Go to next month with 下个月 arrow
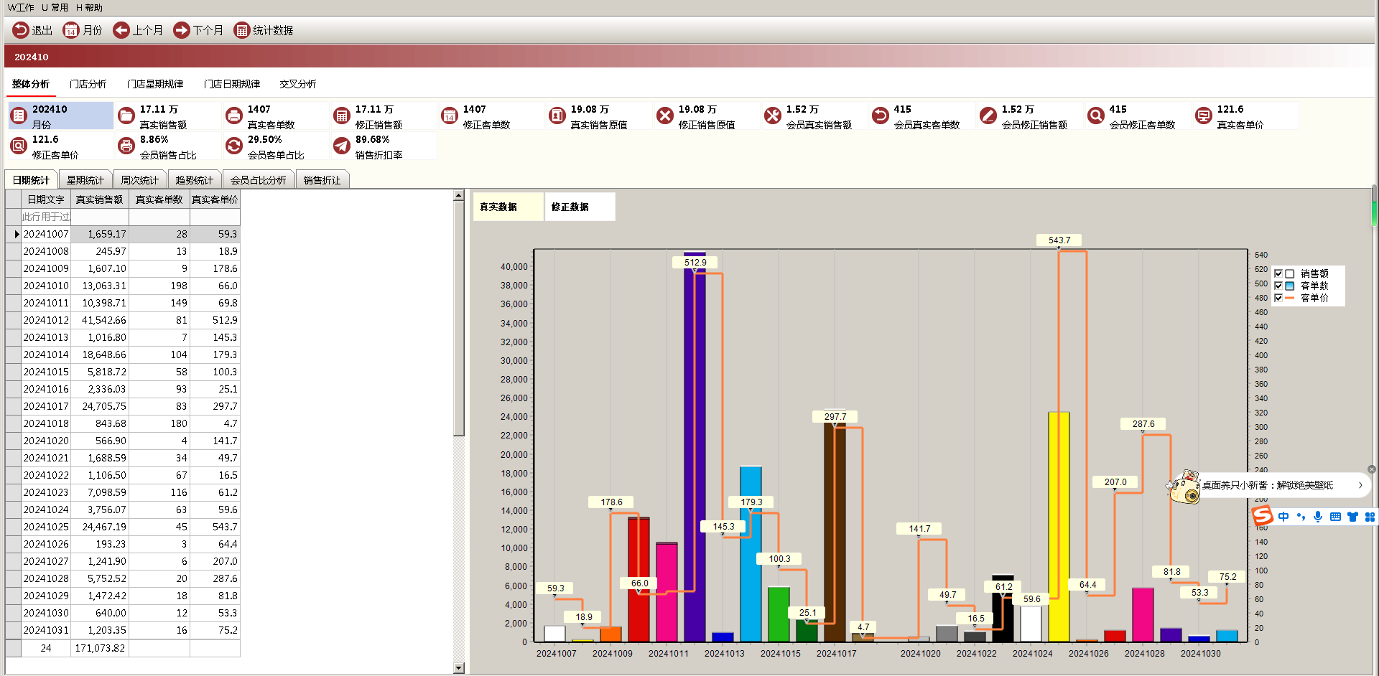 pos(181,30)
